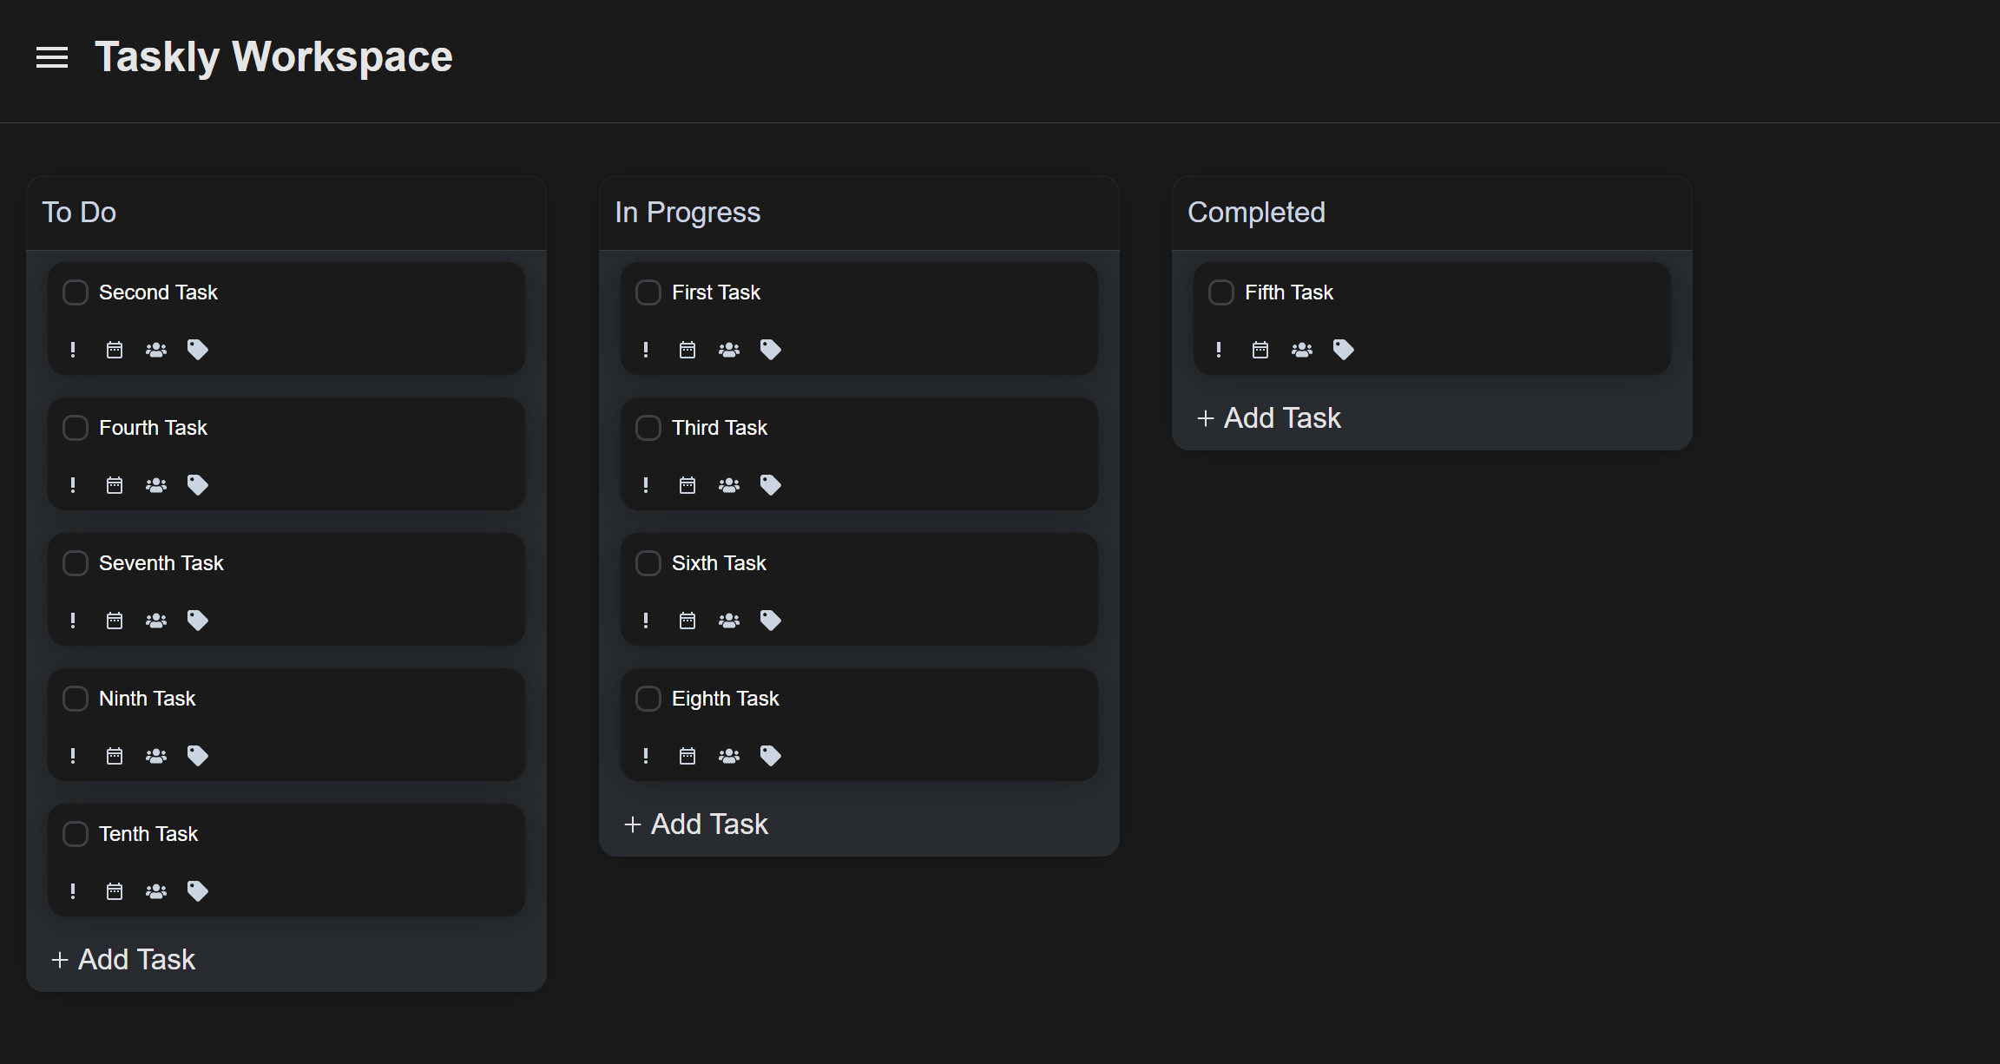Expand the In Progress column task list
Viewport: 2000px width, 1064px height.
click(x=687, y=212)
